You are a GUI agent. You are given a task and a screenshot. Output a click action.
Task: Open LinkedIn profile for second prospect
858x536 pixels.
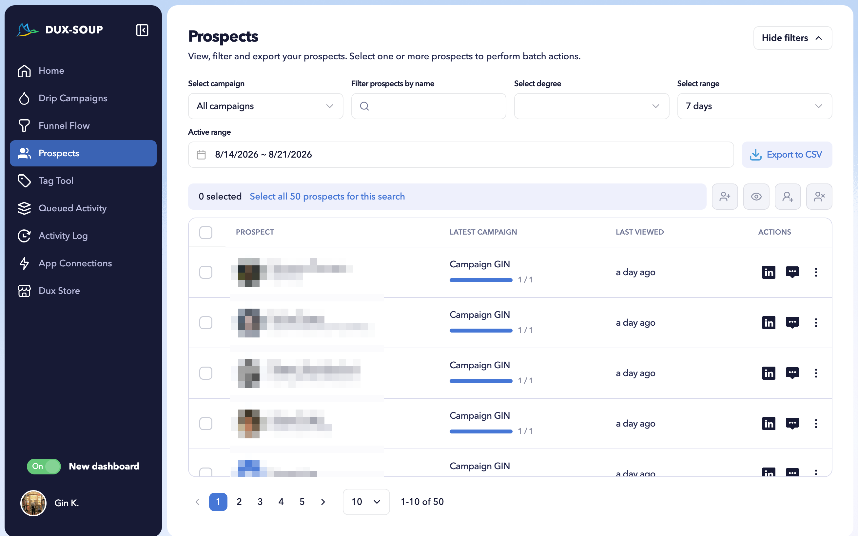(x=769, y=323)
